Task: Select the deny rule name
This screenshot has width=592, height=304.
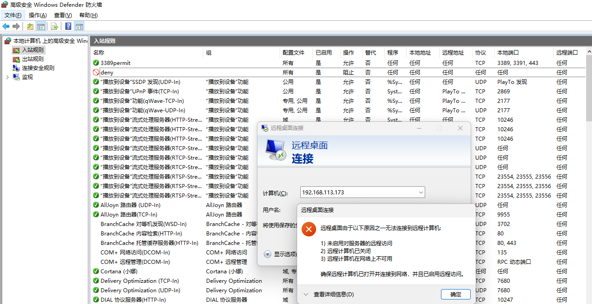Action: pyautogui.click(x=107, y=72)
